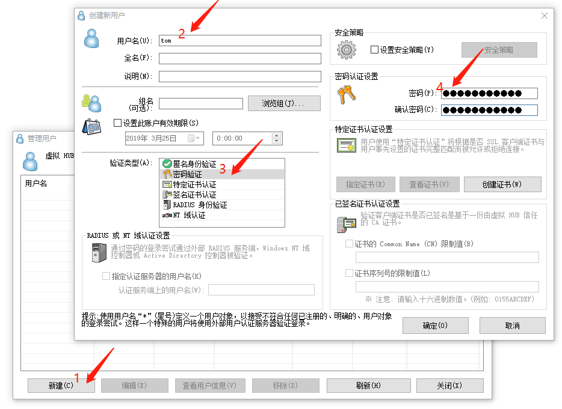Viewport: 562px width, 409px height.
Task: Click the group users icon beside group name
Action: tap(91, 103)
